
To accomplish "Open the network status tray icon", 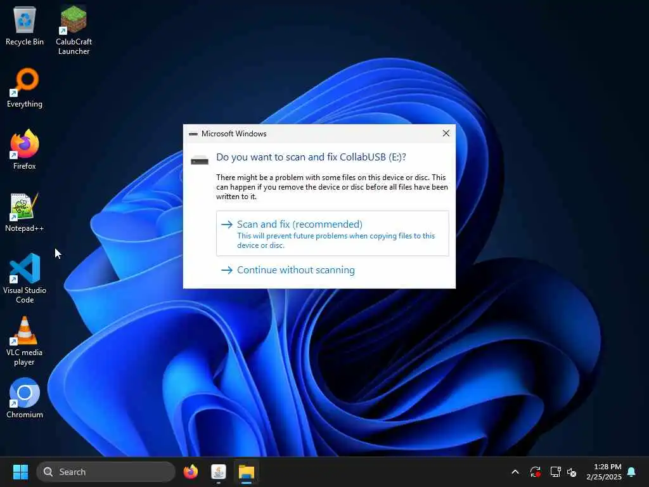I will pos(555,472).
